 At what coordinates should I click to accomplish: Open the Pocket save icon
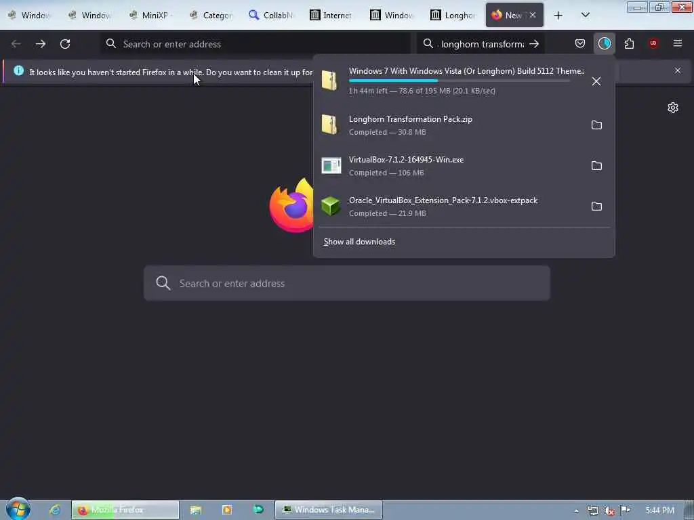tap(580, 43)
